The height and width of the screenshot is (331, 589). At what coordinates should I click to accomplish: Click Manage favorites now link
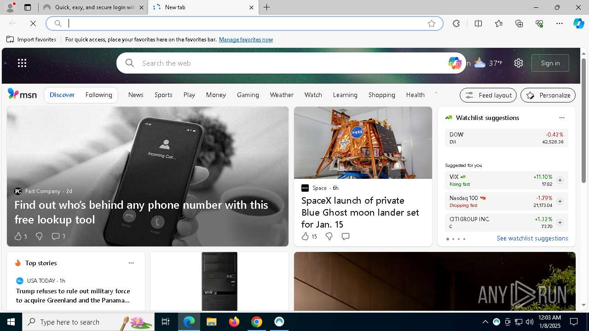pyautogui.click(x=246, y=40)
